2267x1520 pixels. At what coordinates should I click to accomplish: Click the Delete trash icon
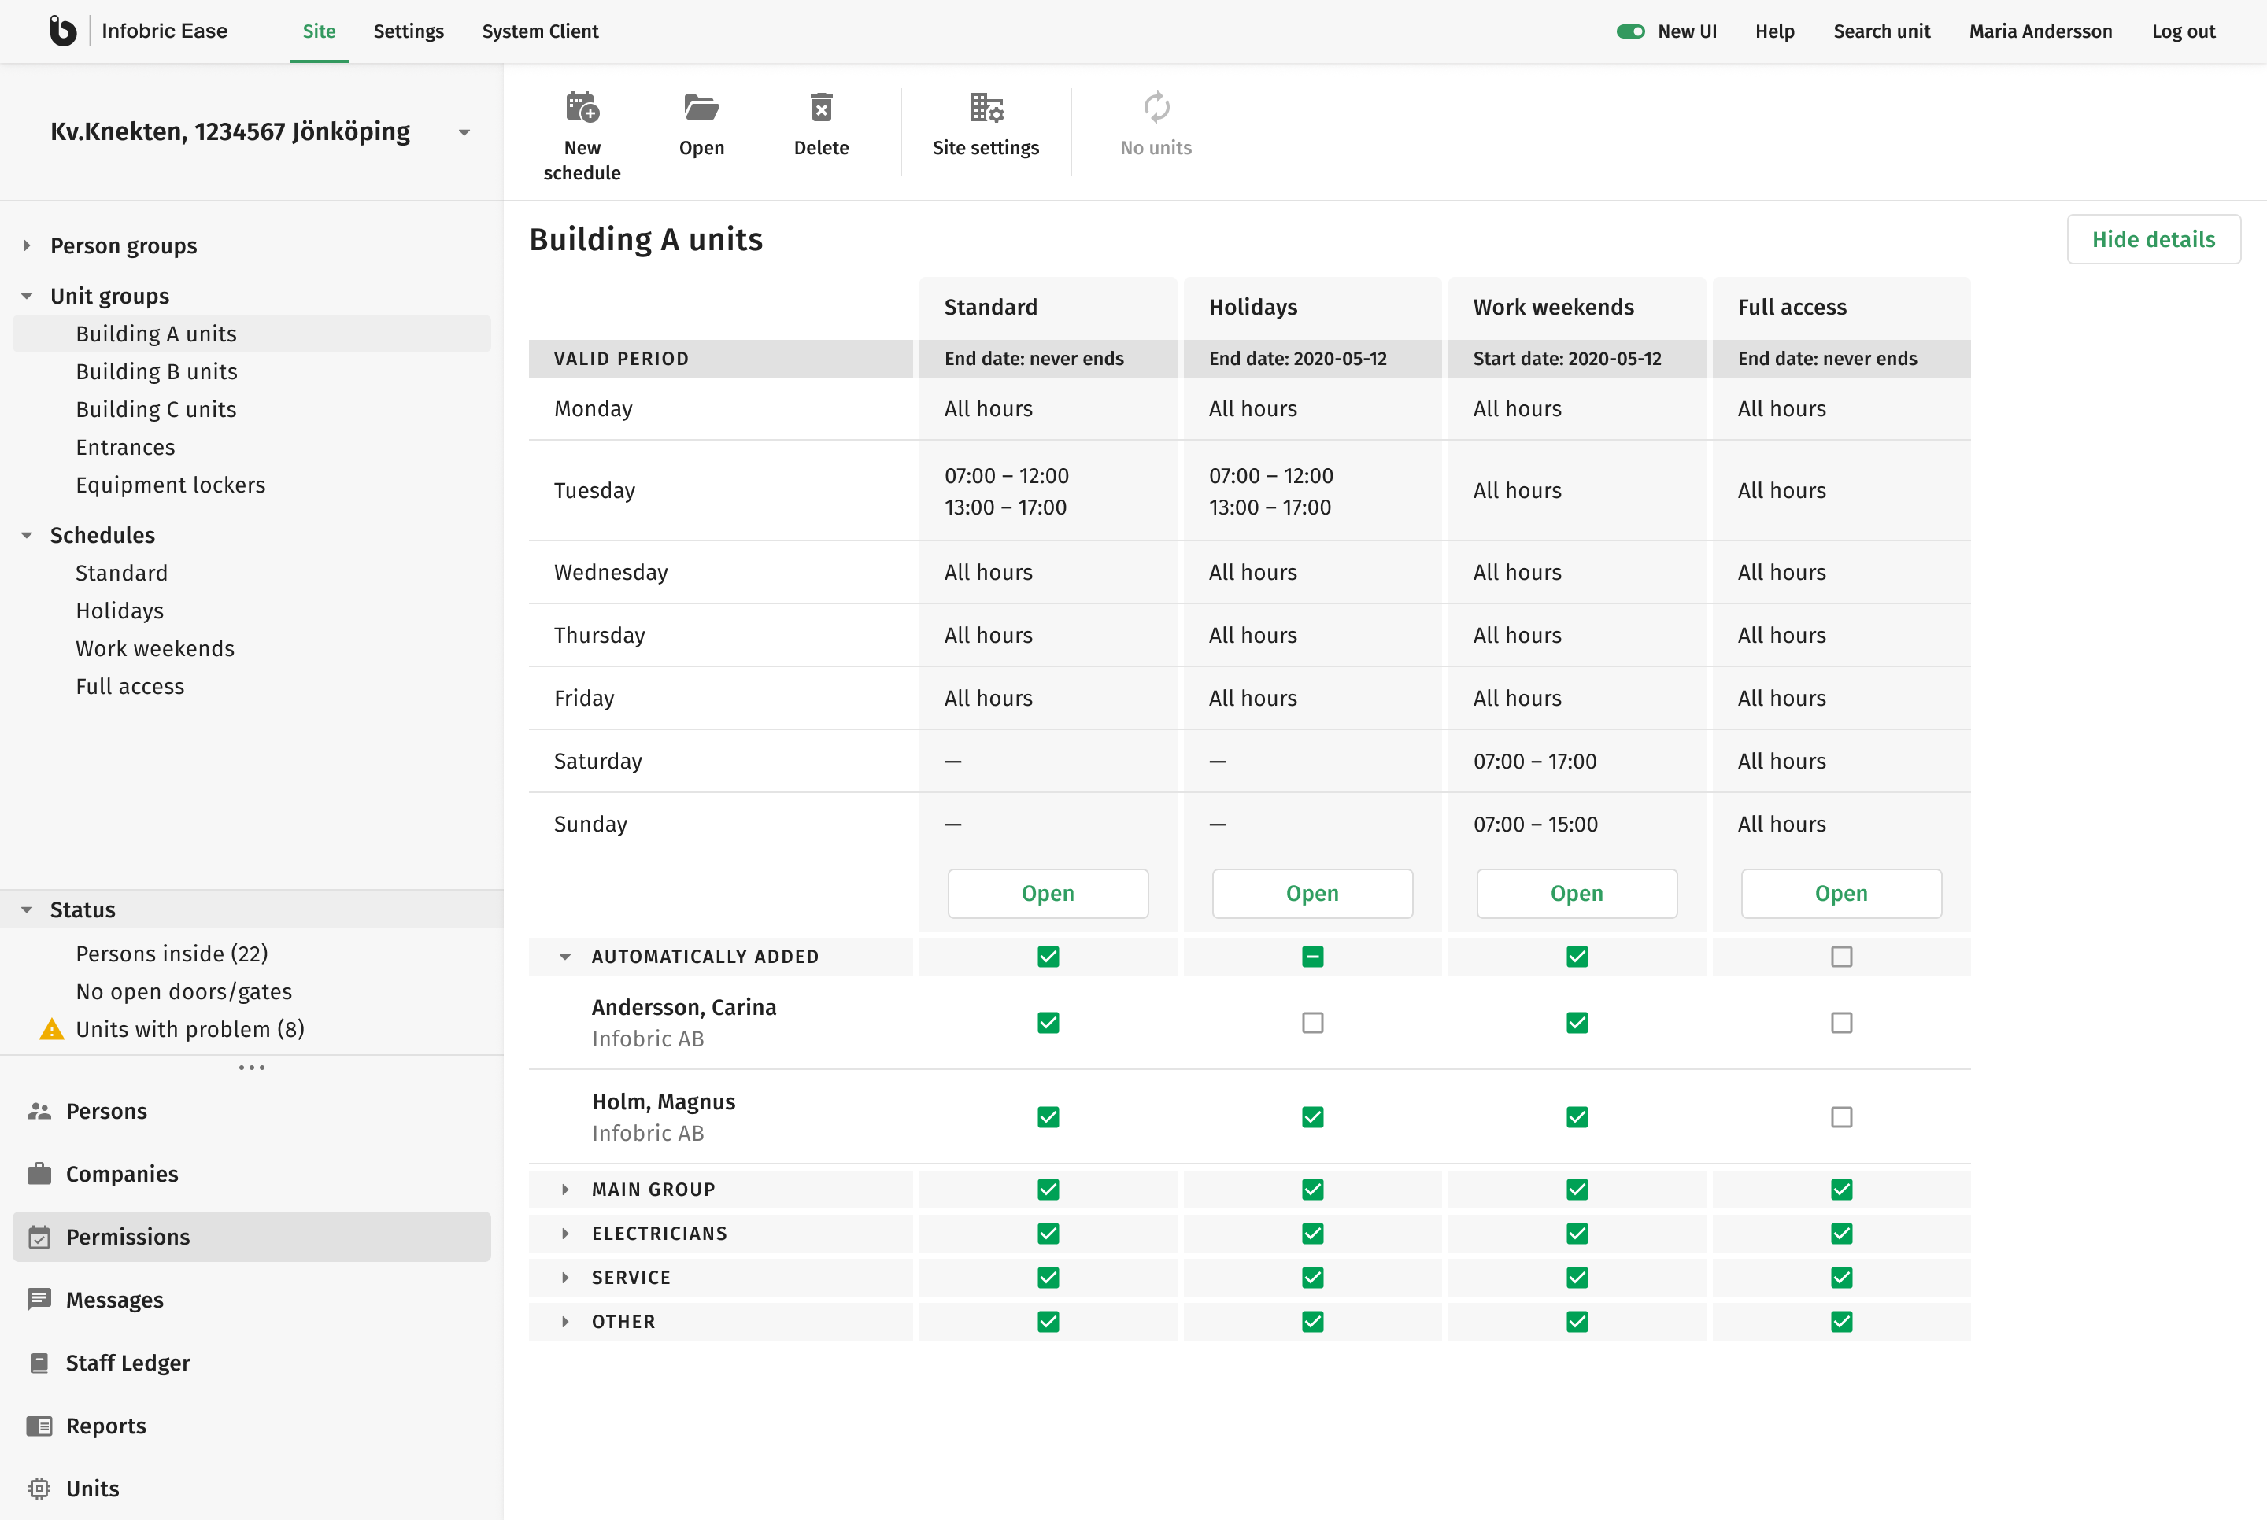click(821, 107)
